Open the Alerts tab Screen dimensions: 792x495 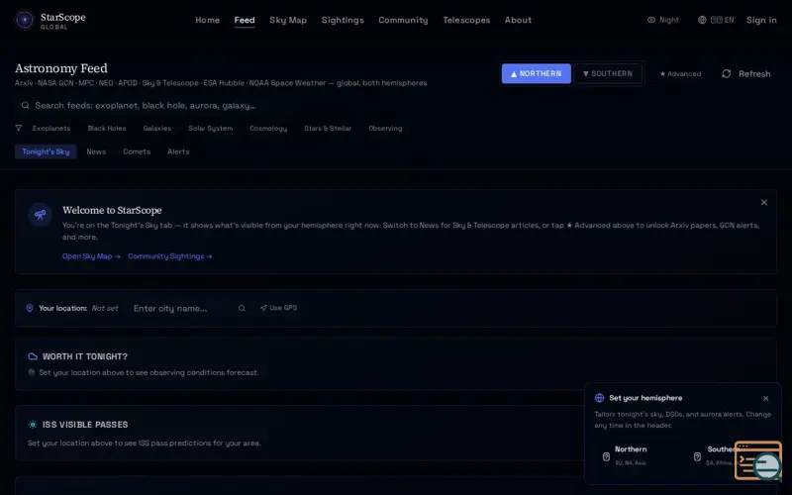178,151
